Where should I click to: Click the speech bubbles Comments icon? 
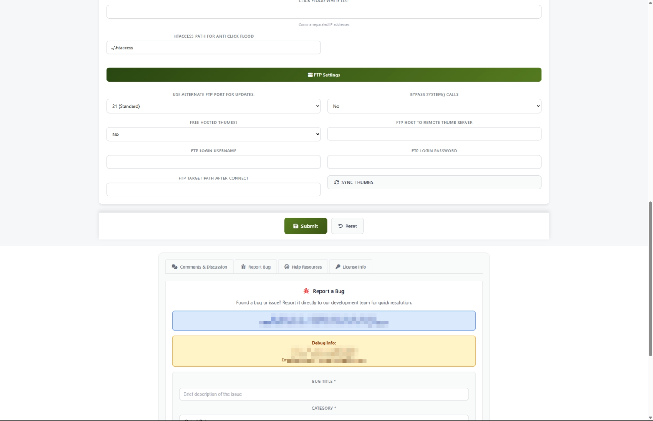coord(174,267)
